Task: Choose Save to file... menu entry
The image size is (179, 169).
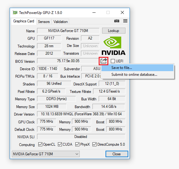Action: pos(138,68)
